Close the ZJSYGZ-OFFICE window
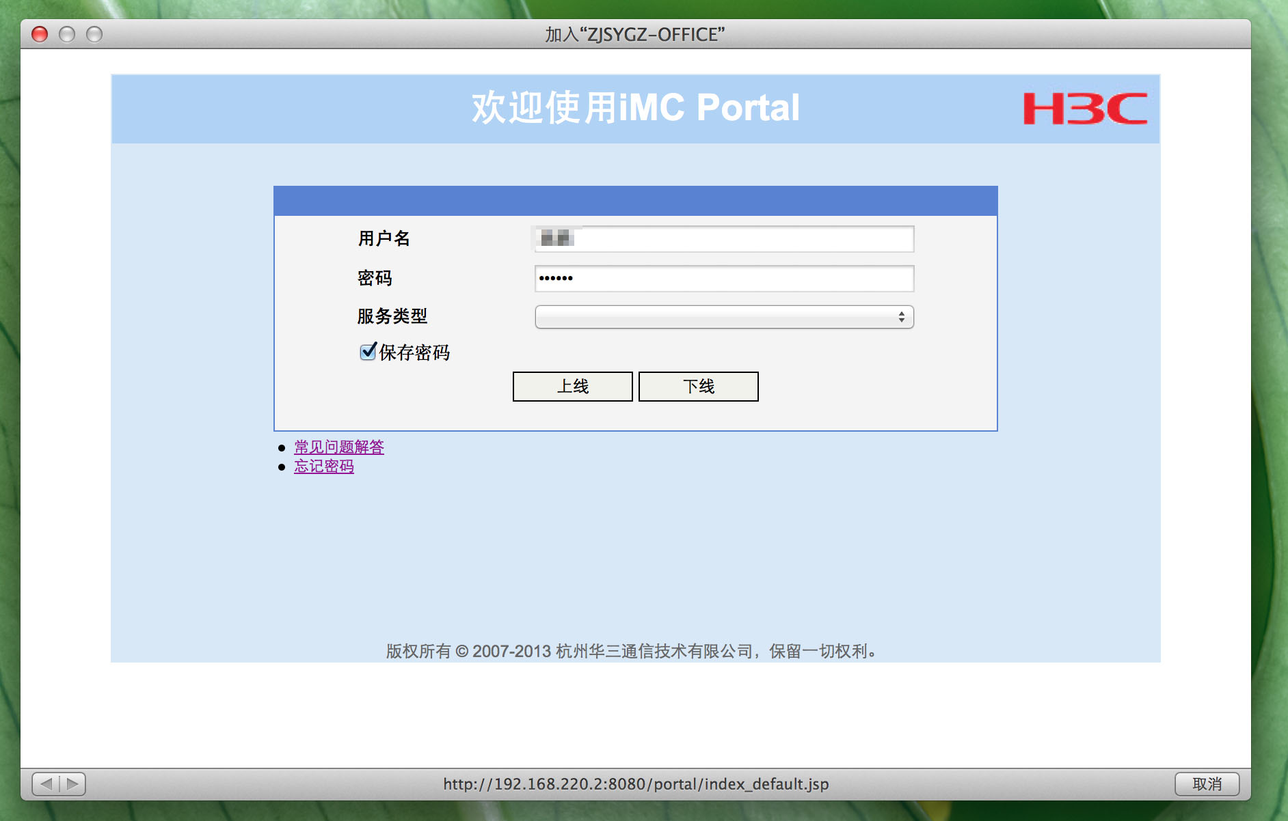This screenshot has width=1288, height=821. point(40,34)
